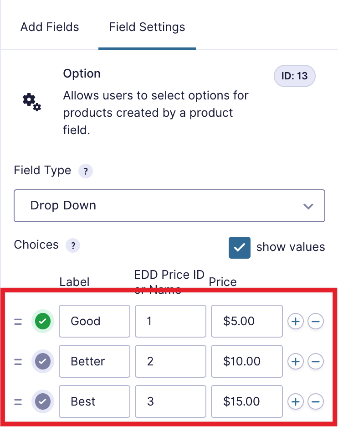Click drag handle of the Good row

tap(18, 322)
